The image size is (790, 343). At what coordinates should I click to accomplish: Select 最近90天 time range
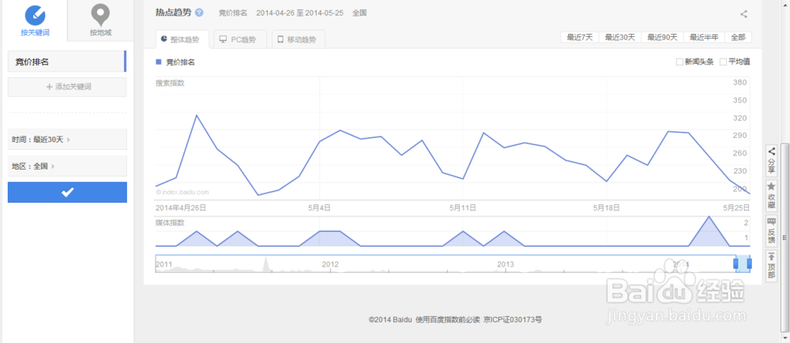(x=662, y=37)
